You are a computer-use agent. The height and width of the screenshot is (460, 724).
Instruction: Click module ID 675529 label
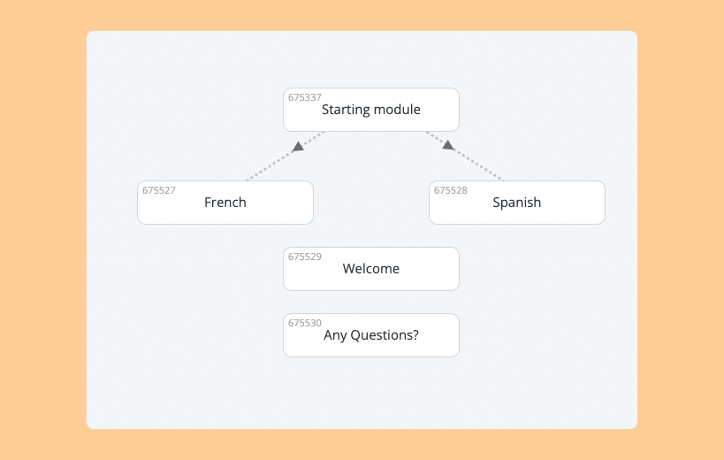pos(305,257)
